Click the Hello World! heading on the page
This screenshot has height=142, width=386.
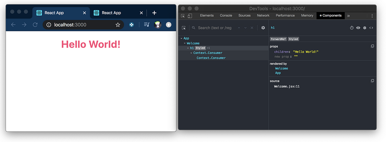(91, 44)
